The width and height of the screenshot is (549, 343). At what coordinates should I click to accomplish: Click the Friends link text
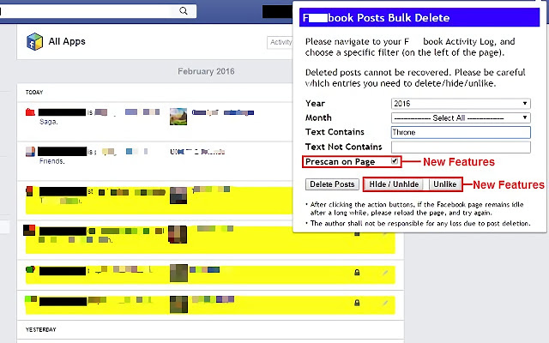[51, 161]
